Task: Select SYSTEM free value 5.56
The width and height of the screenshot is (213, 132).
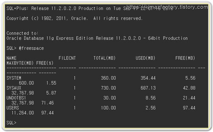Action: (x=190, y=78)
